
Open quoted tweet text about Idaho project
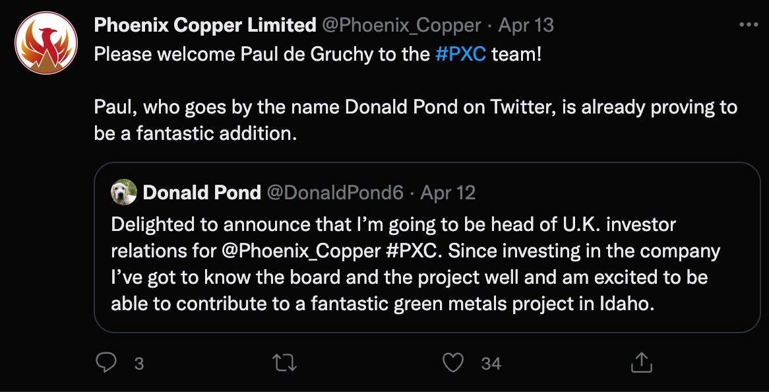tap(415, 265)
